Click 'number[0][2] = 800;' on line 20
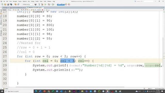This screenshot has width=165, height=93. coord(35,25)
